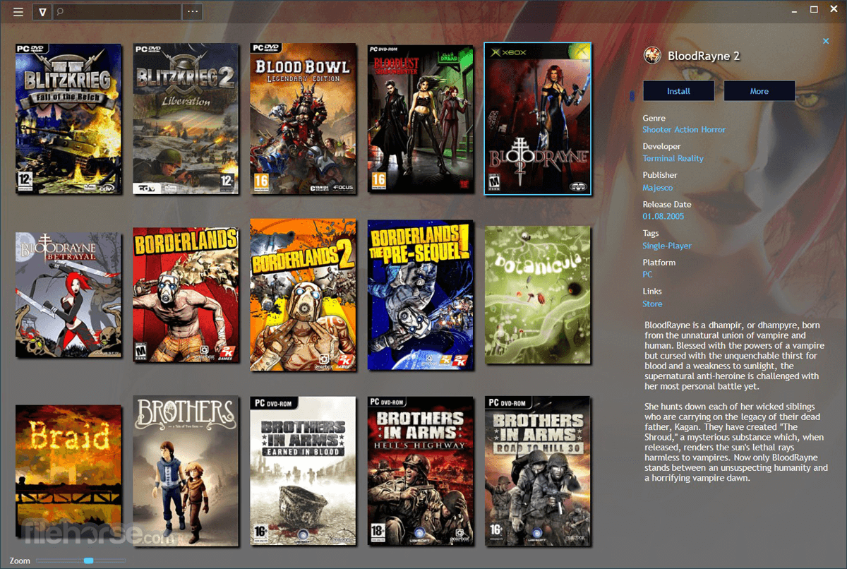
Task: Click the Publisher field label
Action: [660, 175]
